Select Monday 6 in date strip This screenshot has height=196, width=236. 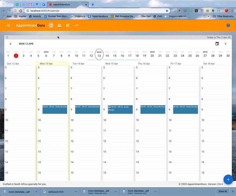point(46,54)
